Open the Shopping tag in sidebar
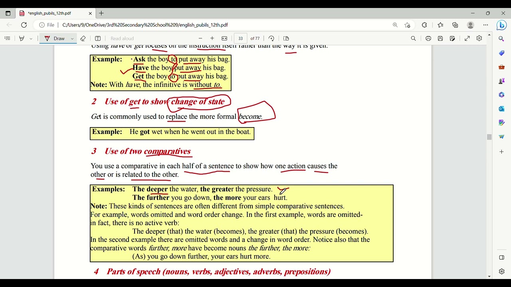Viewport: 511px width, 287px height. tap(501, 53)
